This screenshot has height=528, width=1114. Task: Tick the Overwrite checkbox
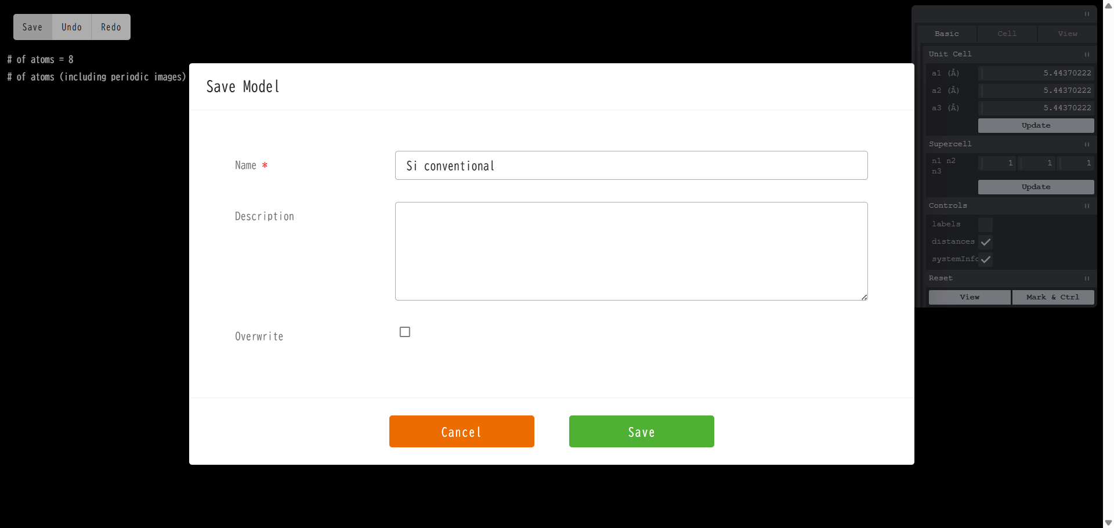[405, 332]
